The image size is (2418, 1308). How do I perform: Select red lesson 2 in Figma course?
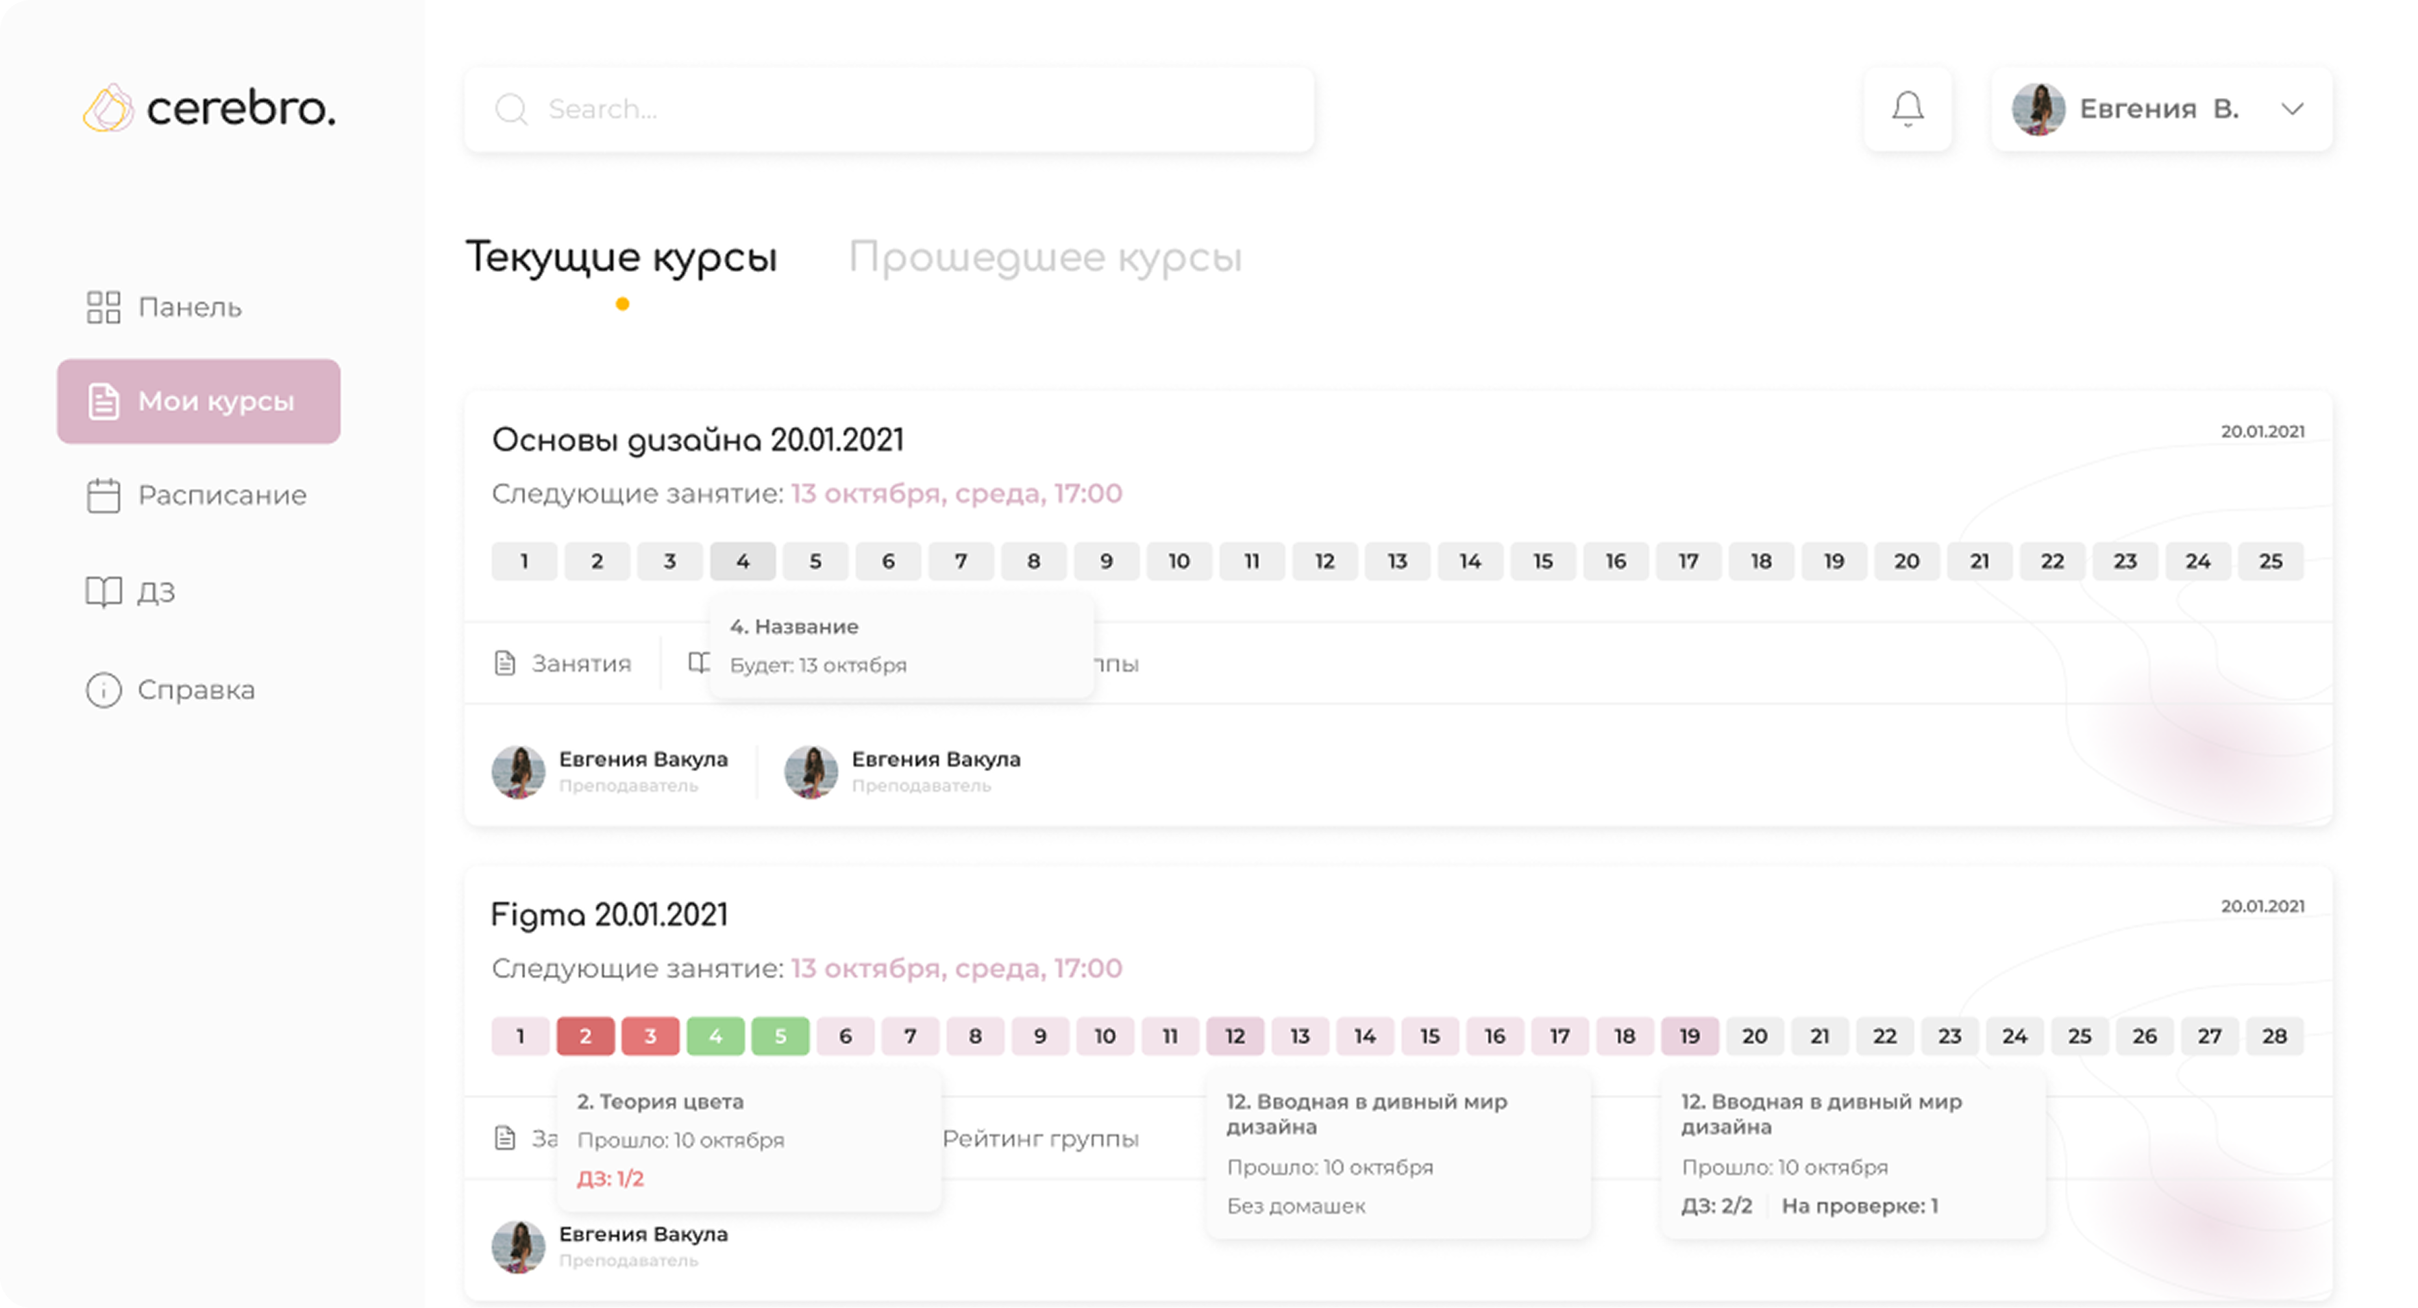coord(585,1037)
